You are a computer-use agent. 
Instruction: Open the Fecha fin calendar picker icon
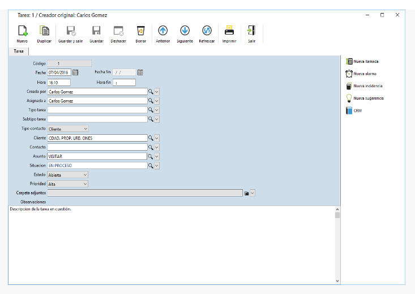[140, 73]
